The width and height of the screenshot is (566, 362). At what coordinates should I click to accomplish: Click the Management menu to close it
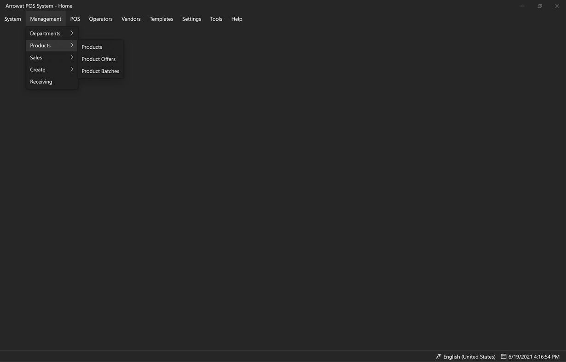[x=46, y=19]
